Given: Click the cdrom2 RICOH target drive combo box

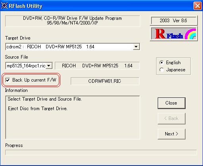Looking at the screenshot, I should click(x=73, y=47).
